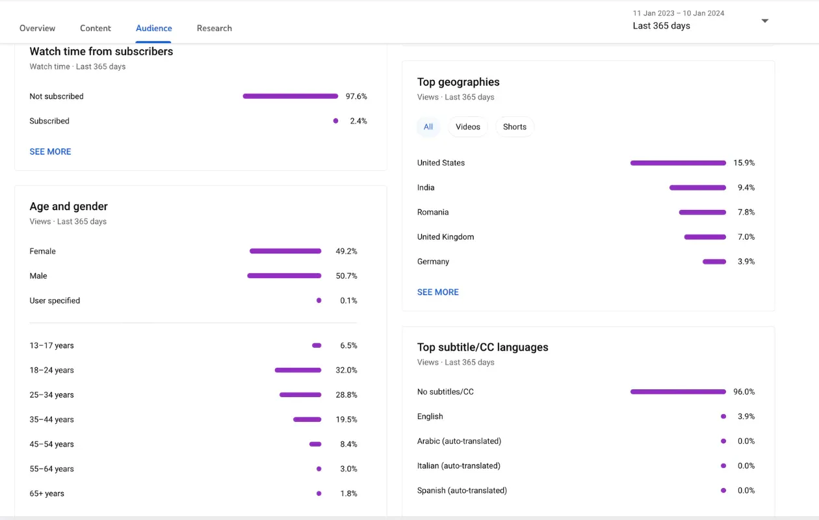The image size is (819, 520).
Task: Click the 3.9% value for English subtitles
Action: (746, 416)
